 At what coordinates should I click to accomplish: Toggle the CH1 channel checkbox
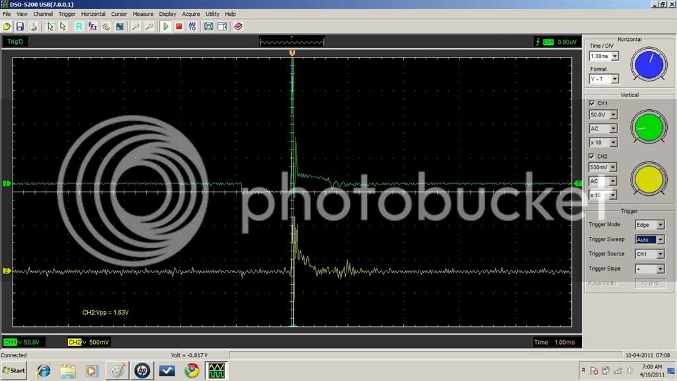point(592,103)
